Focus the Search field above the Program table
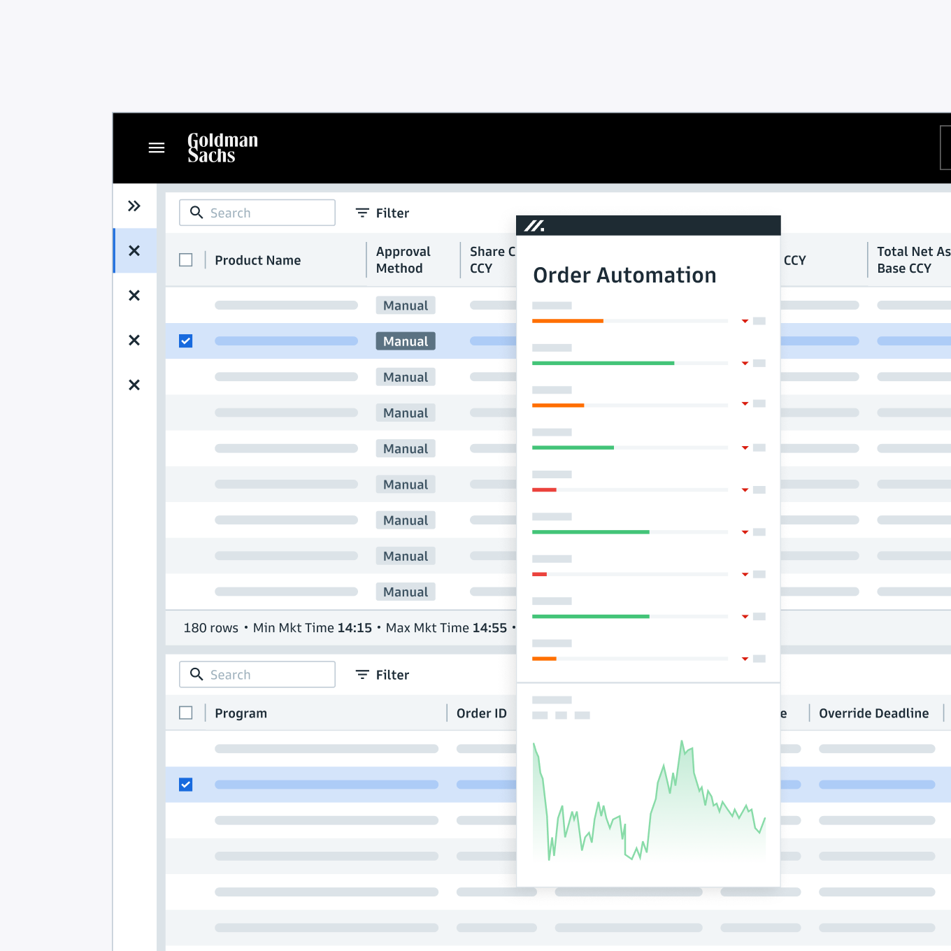The height and width of the screenshot is (951, 951). [257, 674]
